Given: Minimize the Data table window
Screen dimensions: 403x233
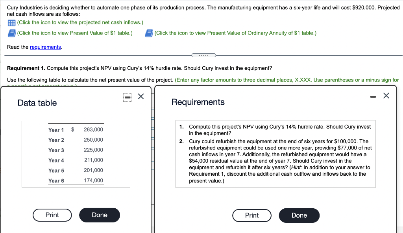Looking at the screenshot, I should point(127,96).
